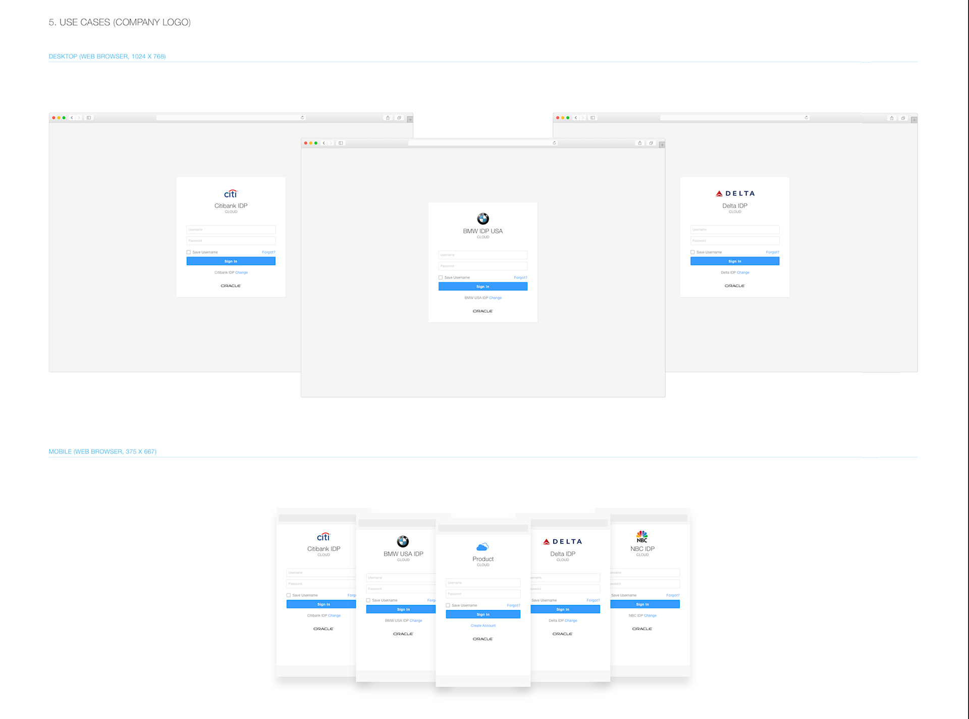Click the address bar in the BMW browser window
Viewport: 969px width, 719px height.
coord(483,143)
